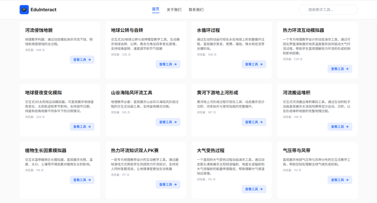Click the 水循环过程 card description text

click(231, 44)
